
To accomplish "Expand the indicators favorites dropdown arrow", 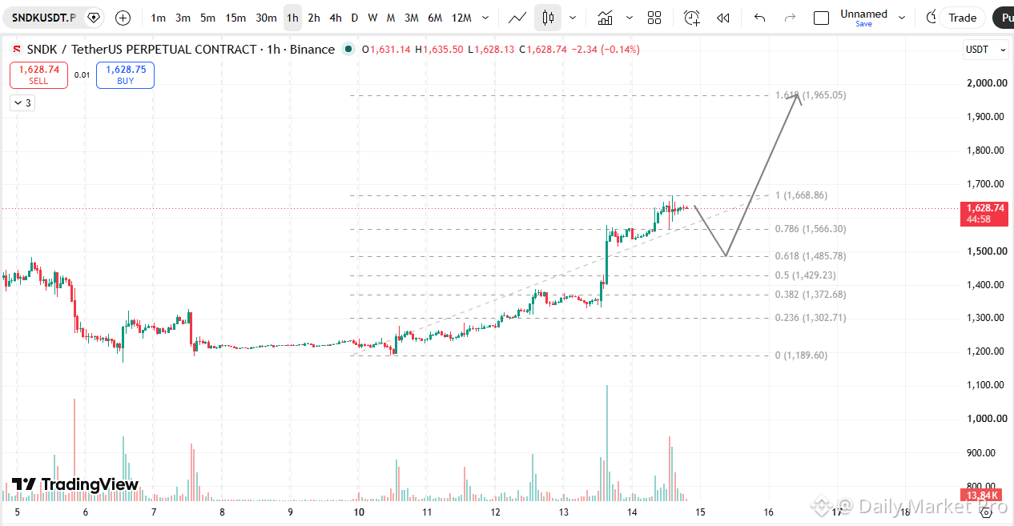I will (x=630, y=18).
